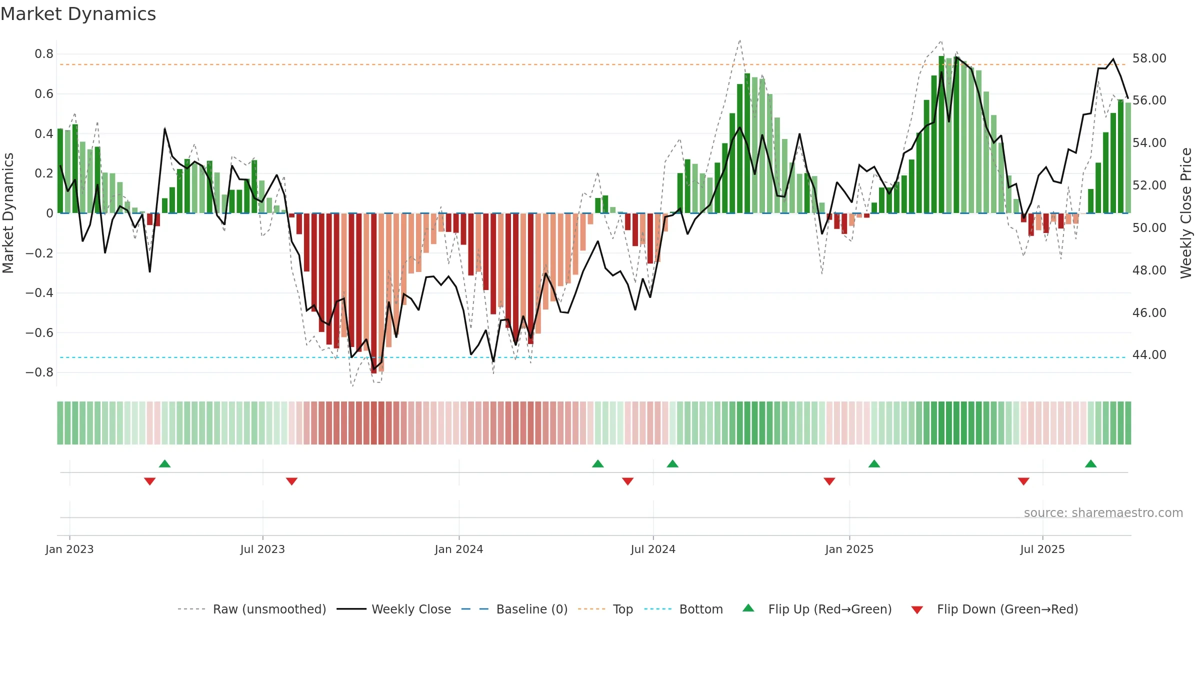
Task: Select the Flip Up triangle marker near May 2024
Action: point(598,463)
